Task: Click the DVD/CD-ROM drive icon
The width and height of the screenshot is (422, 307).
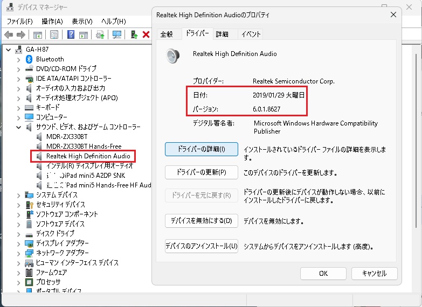Action: pyautogui.click(x=29, y=68)
